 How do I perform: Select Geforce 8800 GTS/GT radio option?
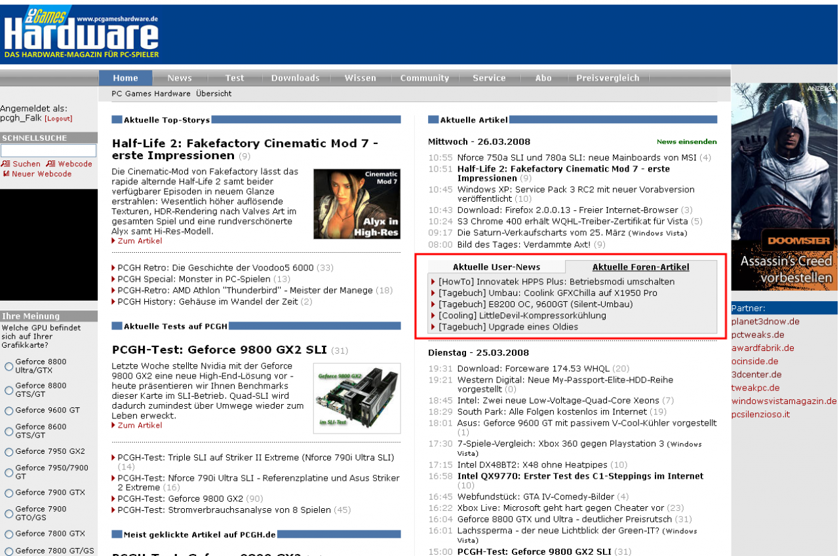(x=9, y=390)
